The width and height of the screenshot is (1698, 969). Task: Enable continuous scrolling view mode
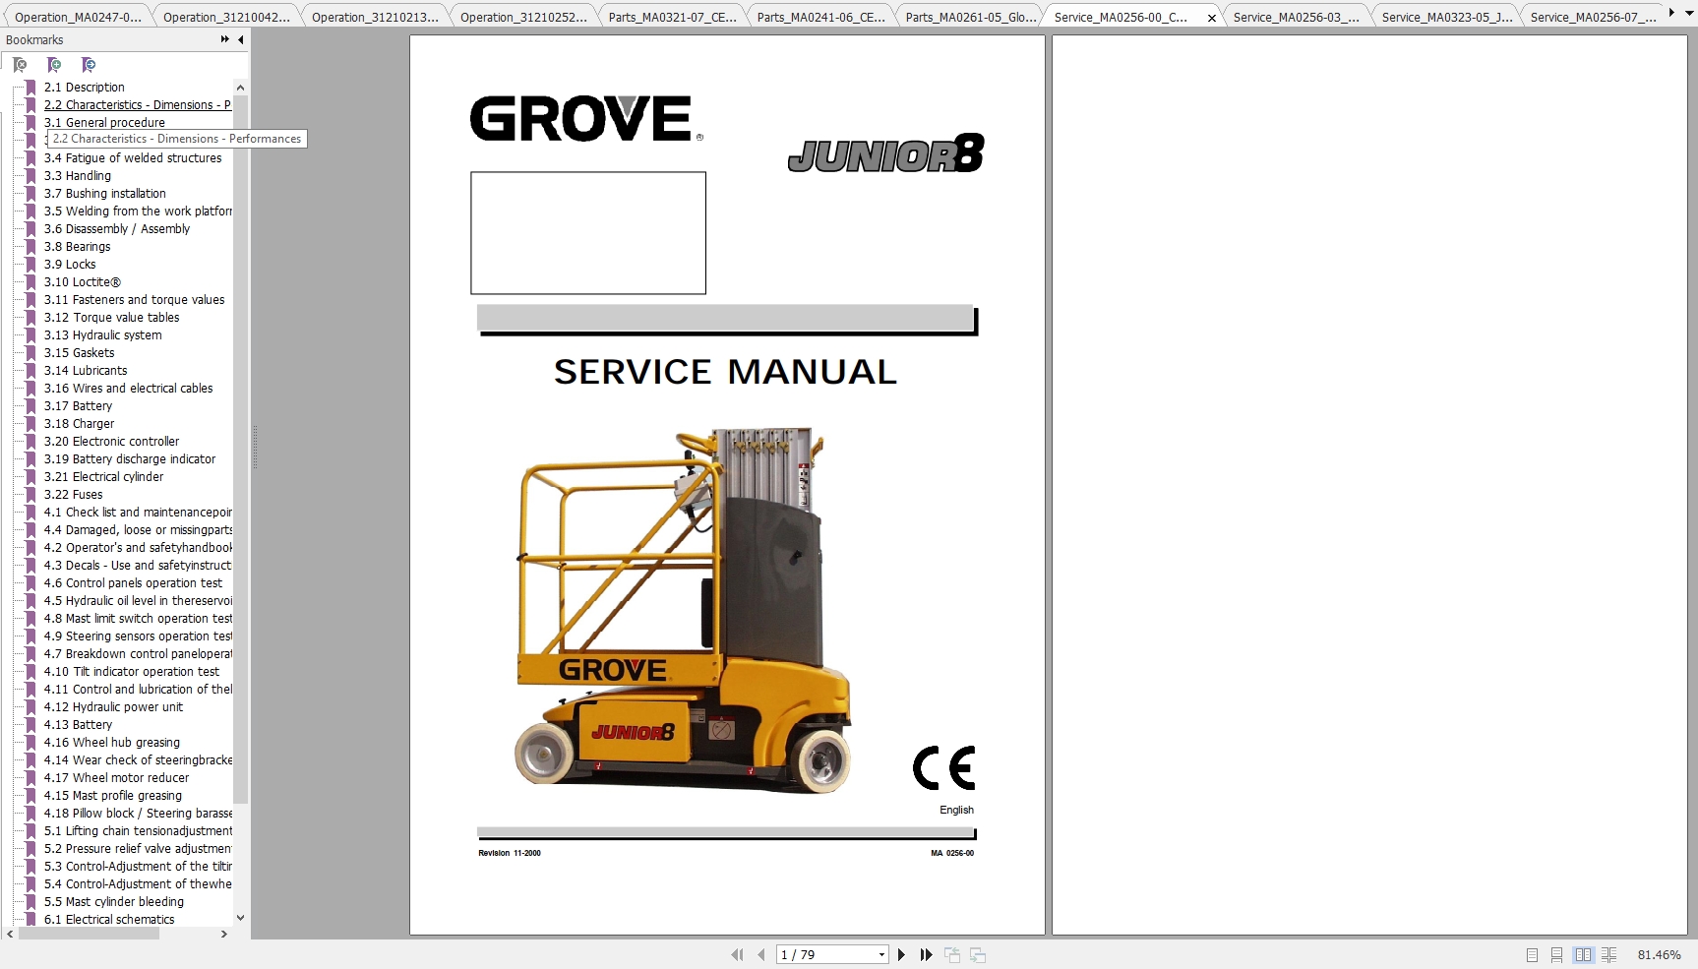pos(1556,954)
